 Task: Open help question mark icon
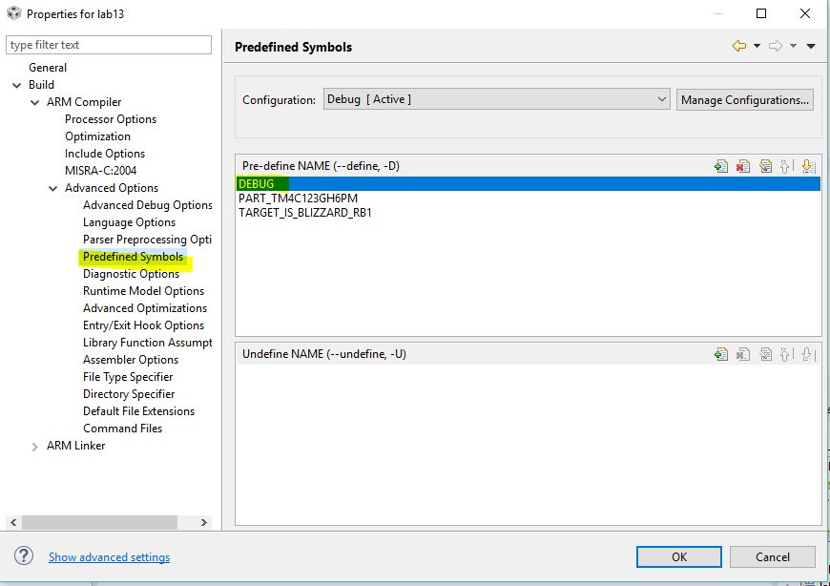click(24, 555)
